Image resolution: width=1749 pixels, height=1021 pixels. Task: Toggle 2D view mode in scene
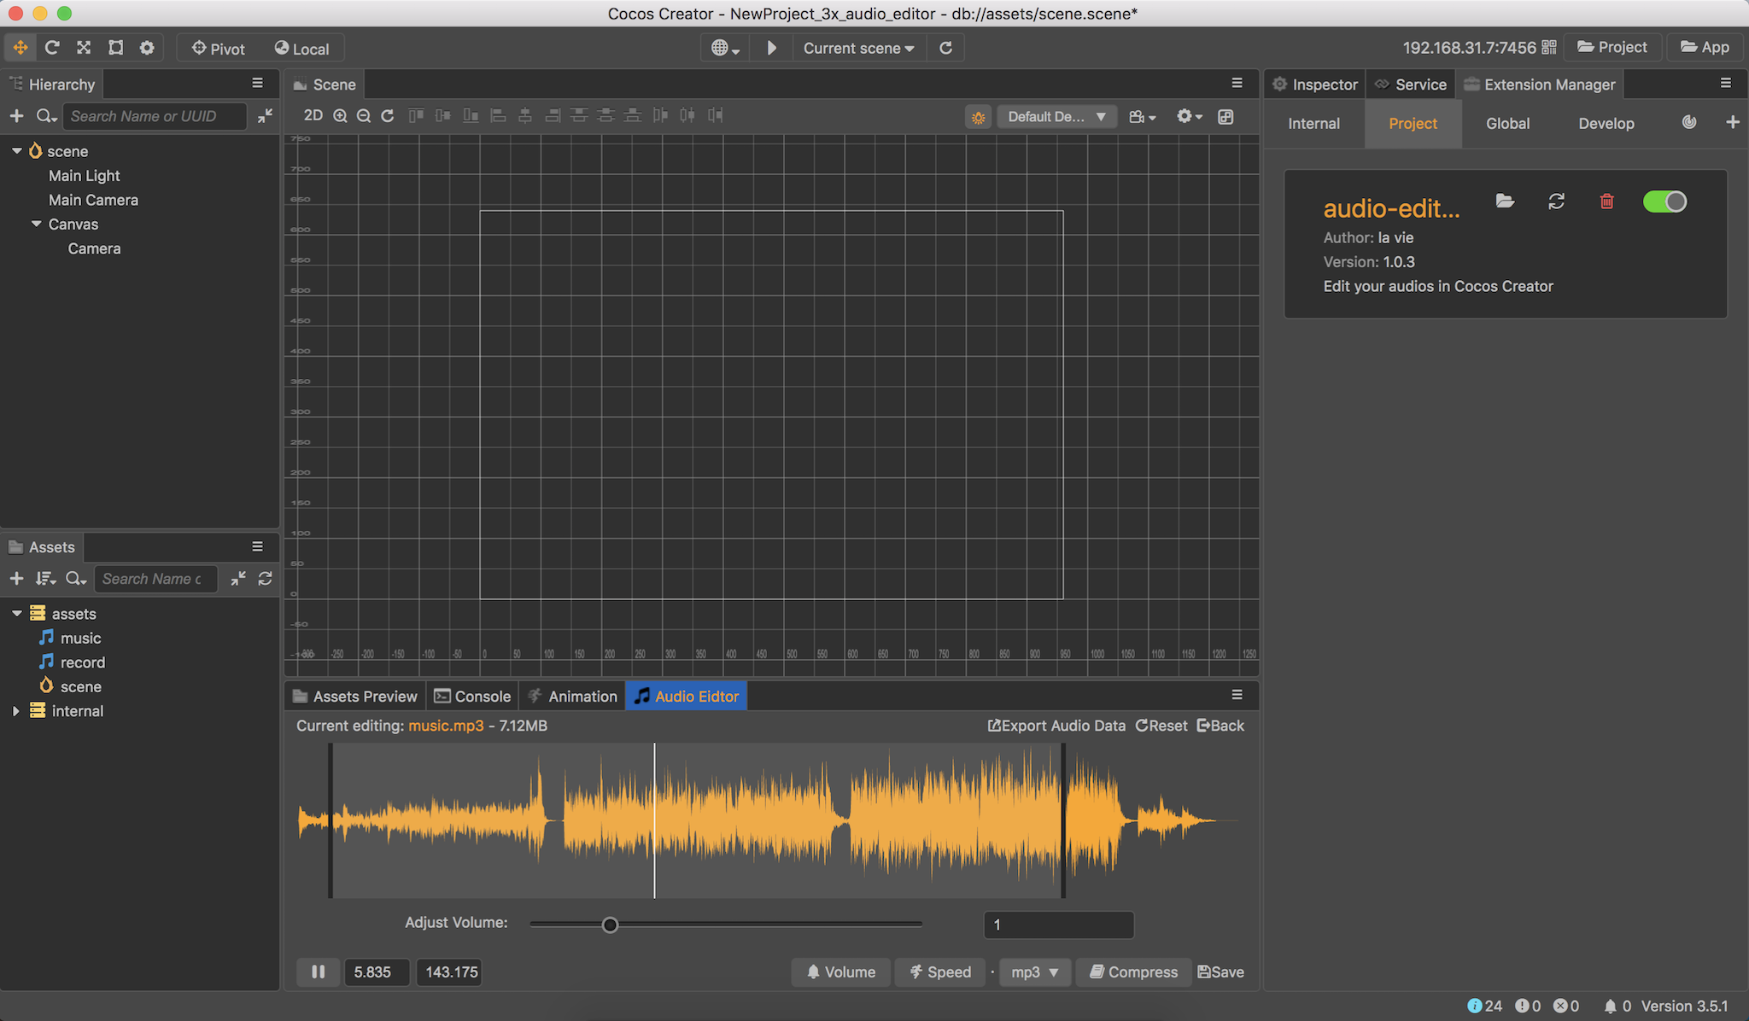[x=313, y=116]
